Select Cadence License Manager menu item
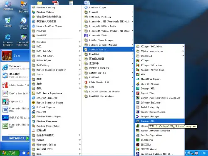 (108, 45)
